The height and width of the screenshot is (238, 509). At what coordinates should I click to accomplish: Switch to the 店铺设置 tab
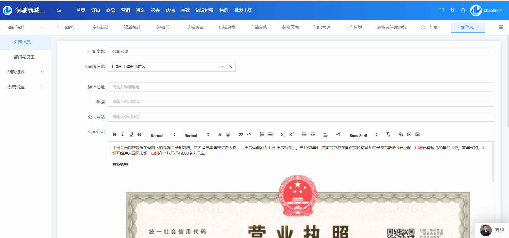pyautogui.click(x=195, y=28)
